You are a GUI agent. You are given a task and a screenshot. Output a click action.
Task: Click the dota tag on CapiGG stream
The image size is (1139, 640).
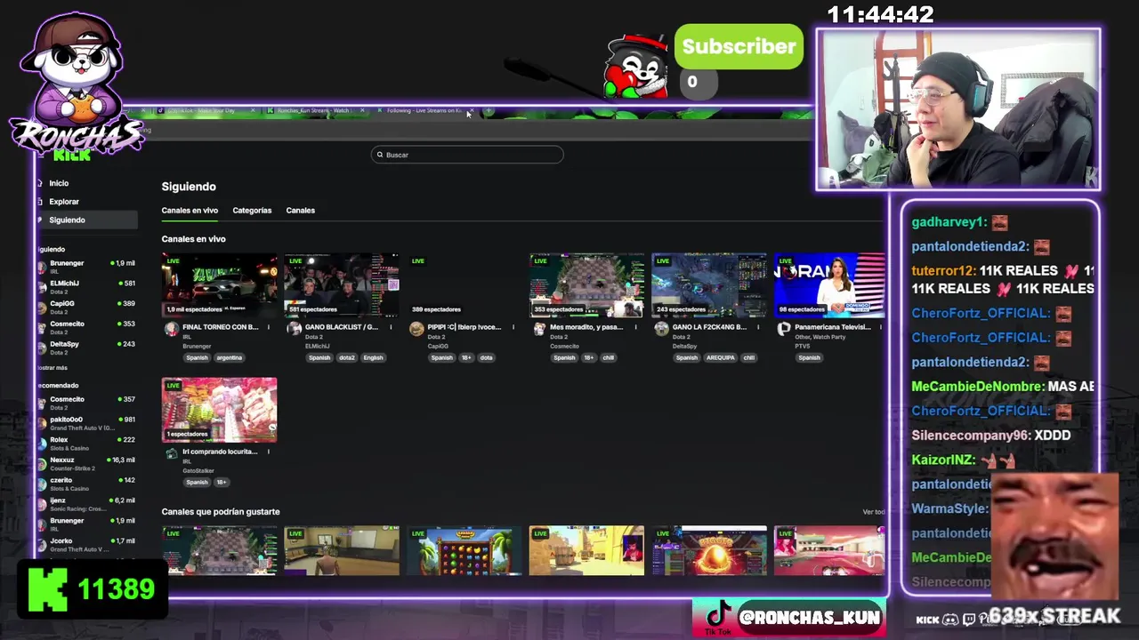(486, 357)
